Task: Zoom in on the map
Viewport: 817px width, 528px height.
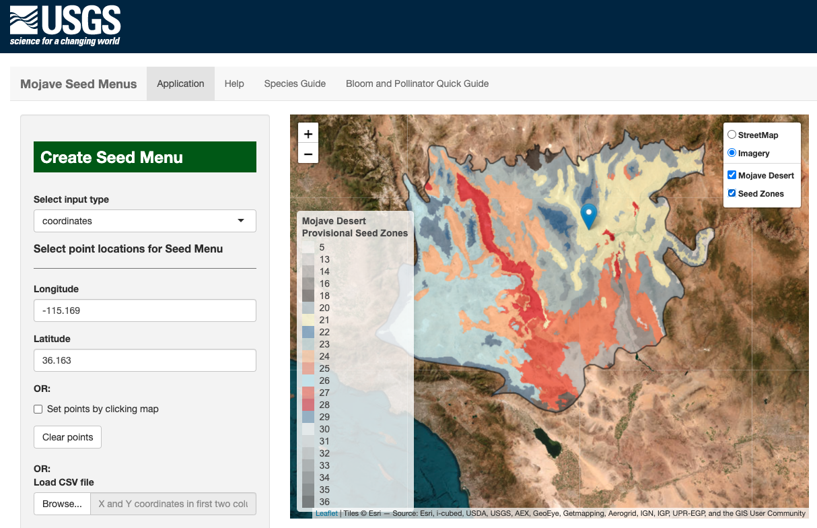Action: click(x=308, y=133)
